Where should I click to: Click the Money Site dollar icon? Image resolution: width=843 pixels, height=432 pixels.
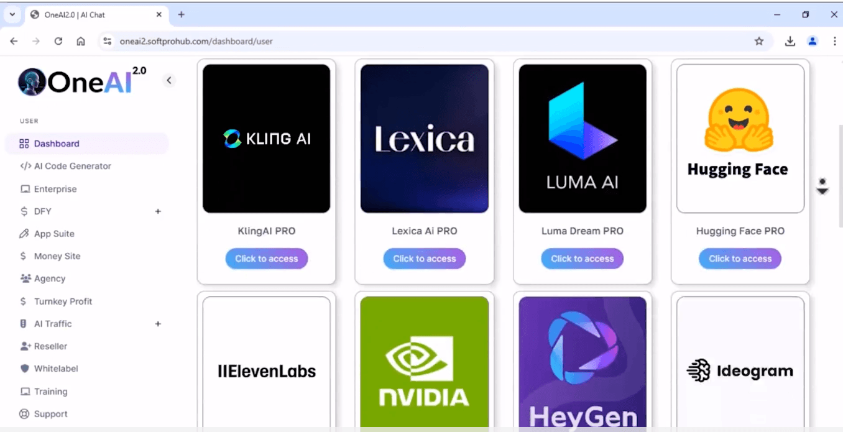click(x=23, y=256)
